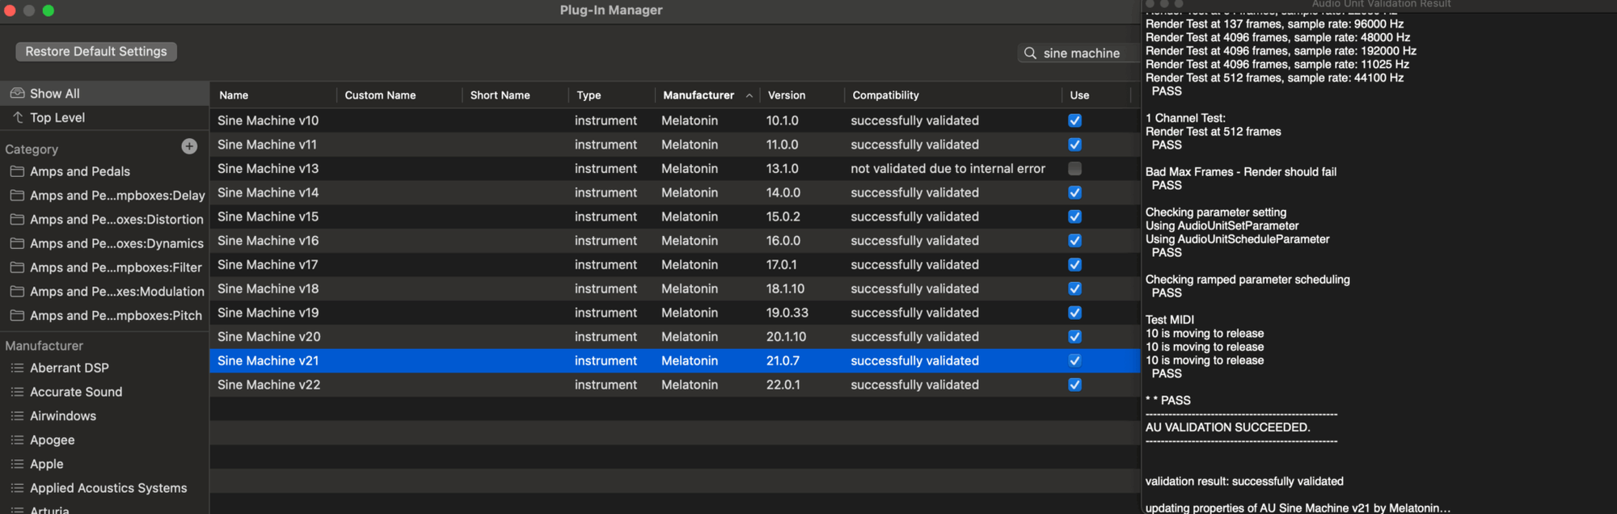Viewport: 1617px width, 514px height.
Task: Click the Amps and Pedals folder icon
Action: point(17,171)
